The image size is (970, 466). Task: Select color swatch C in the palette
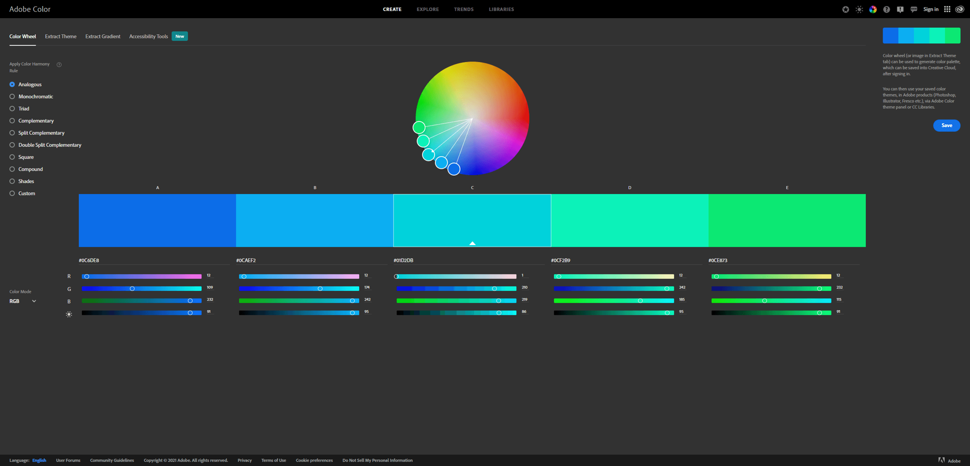tap(471, 220)
